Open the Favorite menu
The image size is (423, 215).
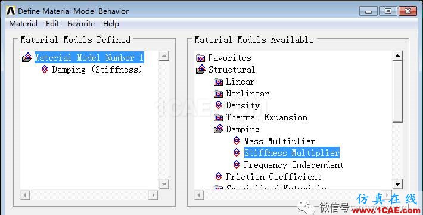coord(81,24)
